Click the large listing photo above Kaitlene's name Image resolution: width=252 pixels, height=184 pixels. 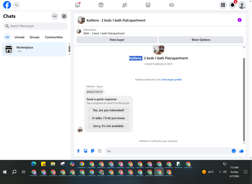[158, 49]
